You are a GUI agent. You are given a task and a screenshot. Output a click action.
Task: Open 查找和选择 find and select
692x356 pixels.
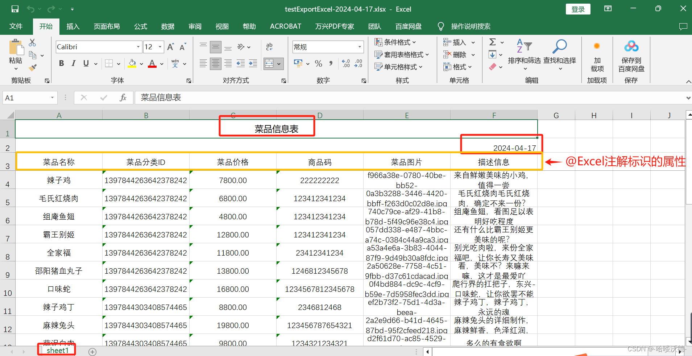click(560, 54)
